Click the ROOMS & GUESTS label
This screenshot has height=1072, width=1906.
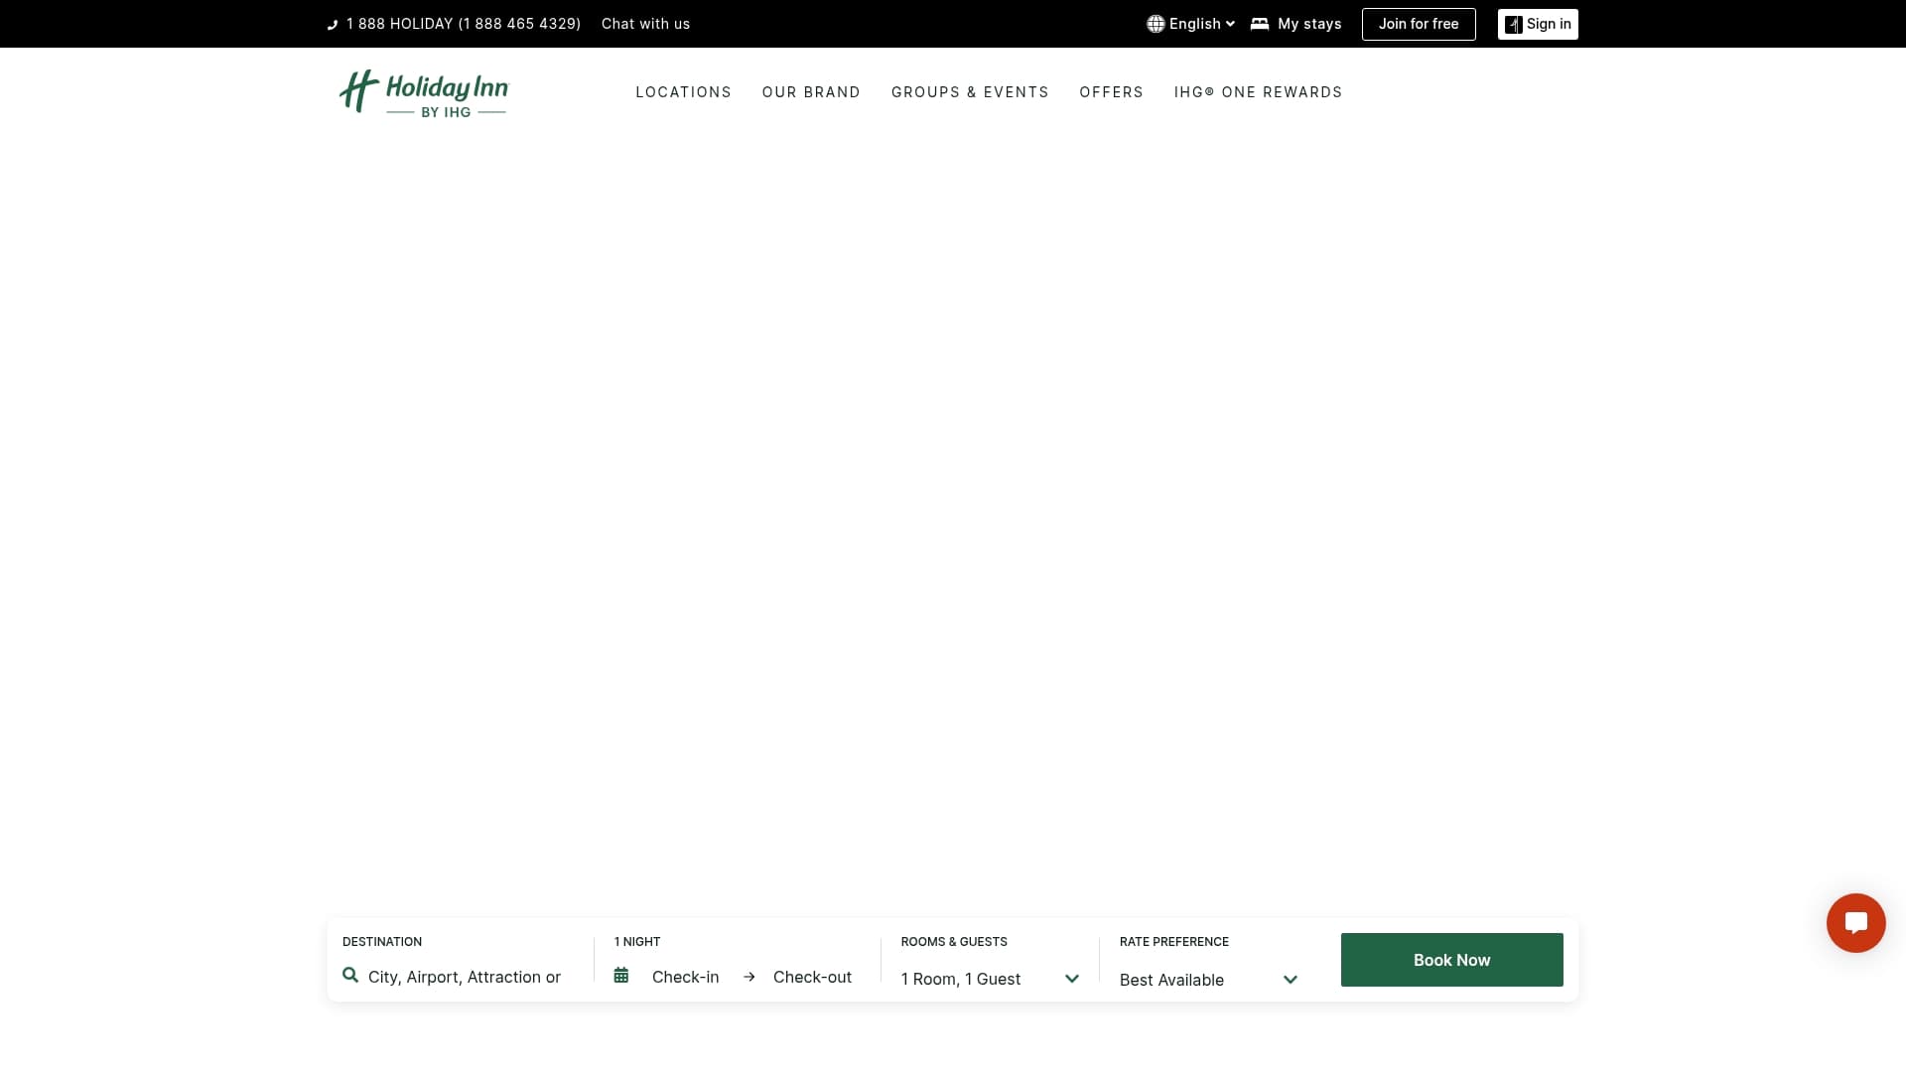click(954, 942)
